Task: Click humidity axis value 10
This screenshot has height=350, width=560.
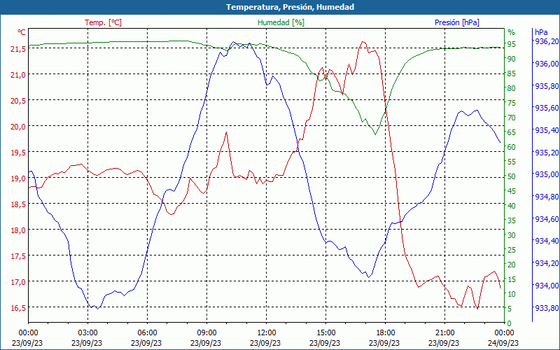Action: [x=512, y=294]
